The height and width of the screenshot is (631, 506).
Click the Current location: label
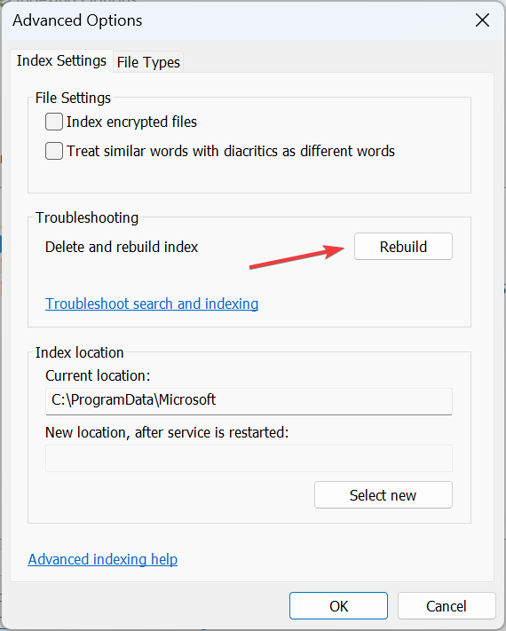[x=98, y=375]
